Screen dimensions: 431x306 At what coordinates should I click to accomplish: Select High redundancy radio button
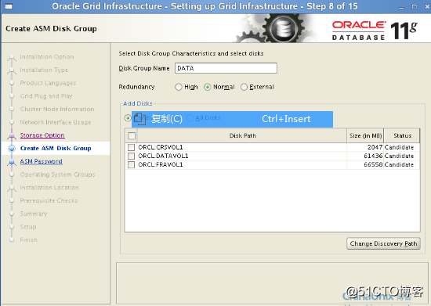point(179,87)
